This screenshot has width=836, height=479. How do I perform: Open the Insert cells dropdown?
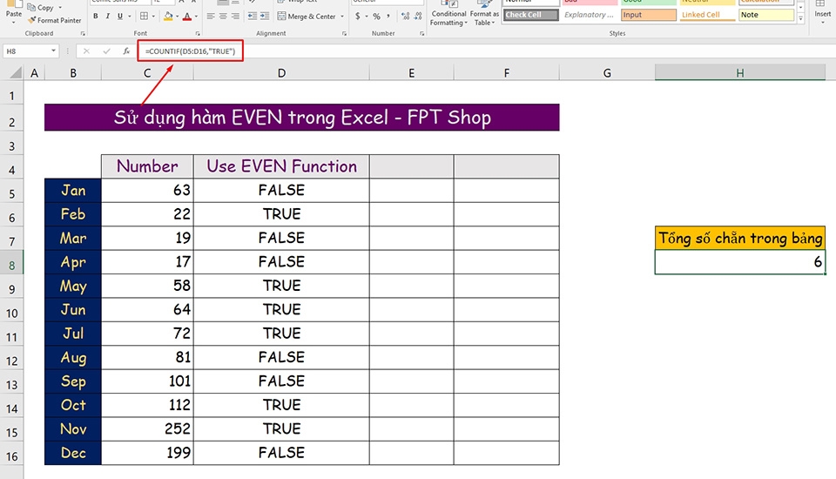(822, 23)
